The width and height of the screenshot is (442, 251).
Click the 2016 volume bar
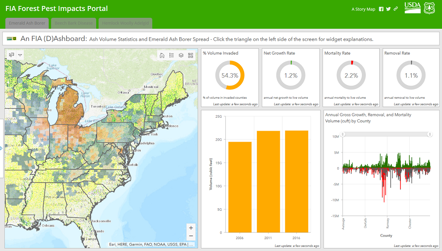pos(297,181)
